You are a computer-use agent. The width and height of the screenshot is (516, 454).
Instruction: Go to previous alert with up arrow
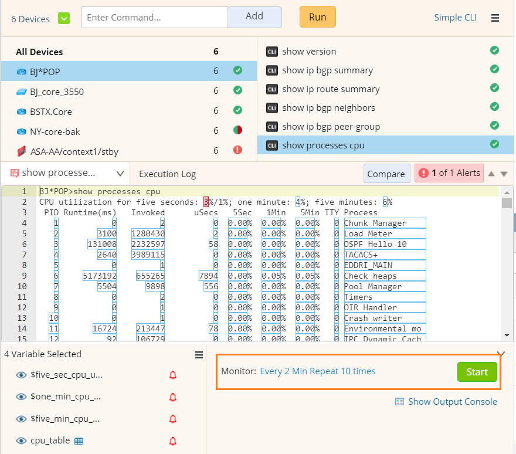point(491,174)
